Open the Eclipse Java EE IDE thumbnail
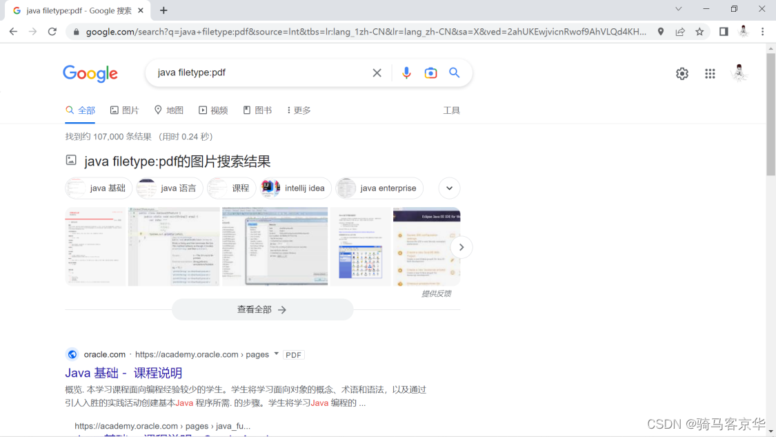 tap(426, 246)
